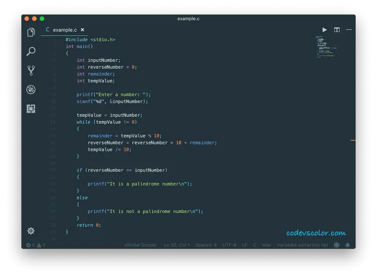Image resolution: width=377 pixels, height=277 pixels.
Task: Open the Source Control branch icon
Action: pyautogui.click(x=31, y=71)
